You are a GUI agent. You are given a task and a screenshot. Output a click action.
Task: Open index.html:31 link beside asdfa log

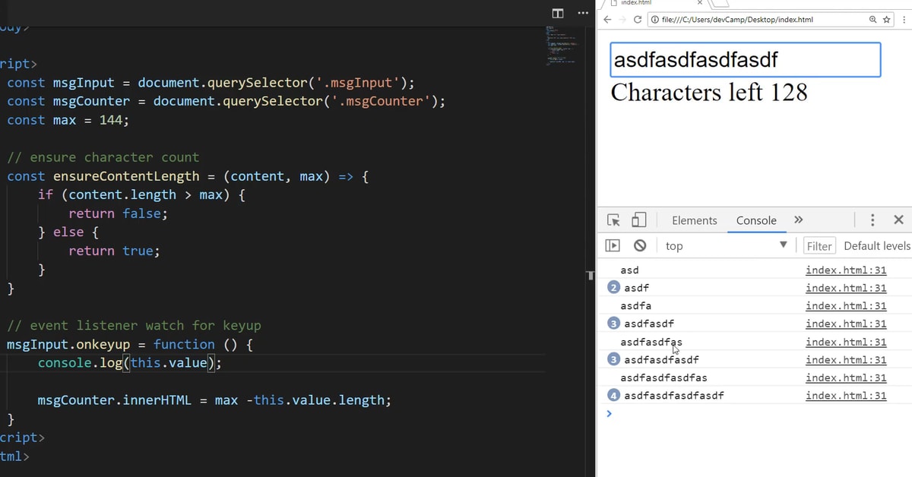(846, 305)
